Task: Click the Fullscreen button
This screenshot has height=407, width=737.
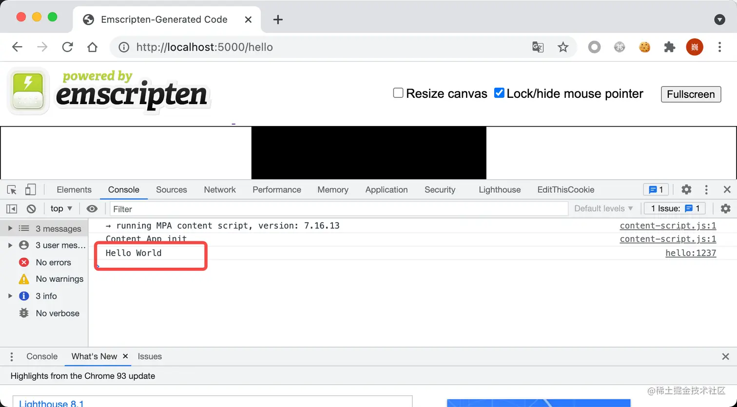Action: click(691, 94)
